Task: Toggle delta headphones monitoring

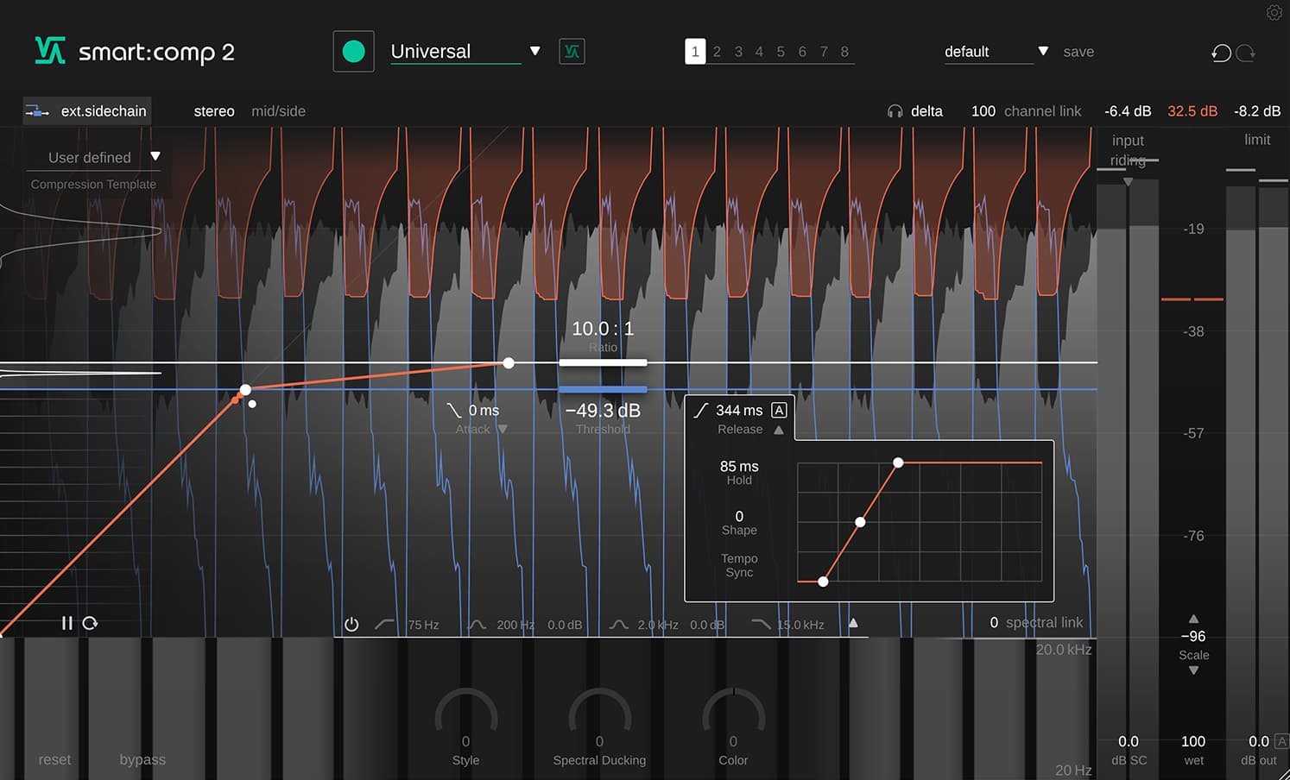Action: click(914, 111)
